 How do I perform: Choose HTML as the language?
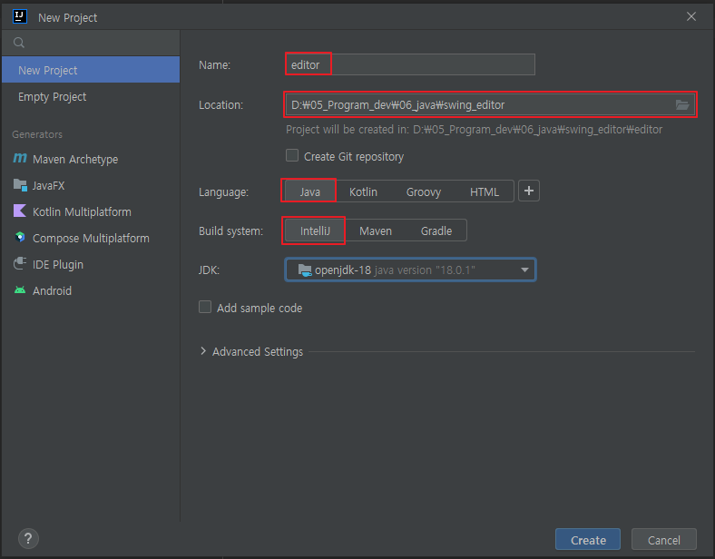[485, 191]
